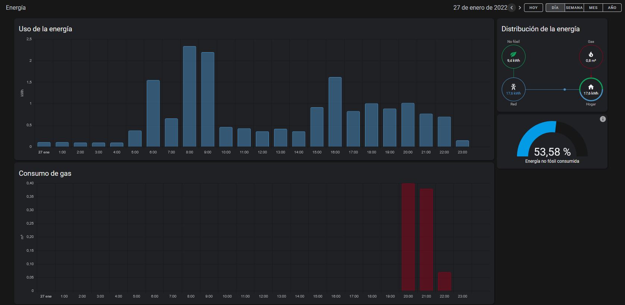Open the info icon on gauge card
Screen dimensions: 625x305
[x=603, y=119]
